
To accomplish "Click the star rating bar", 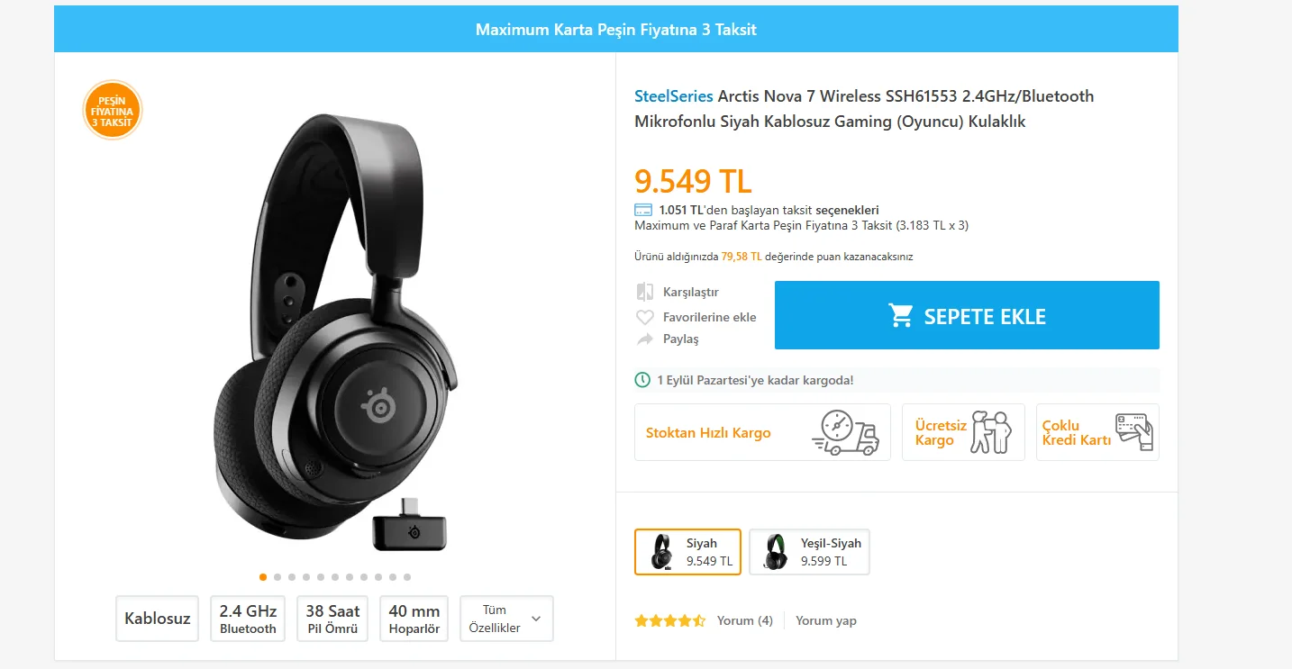I will tap(669, 620).
